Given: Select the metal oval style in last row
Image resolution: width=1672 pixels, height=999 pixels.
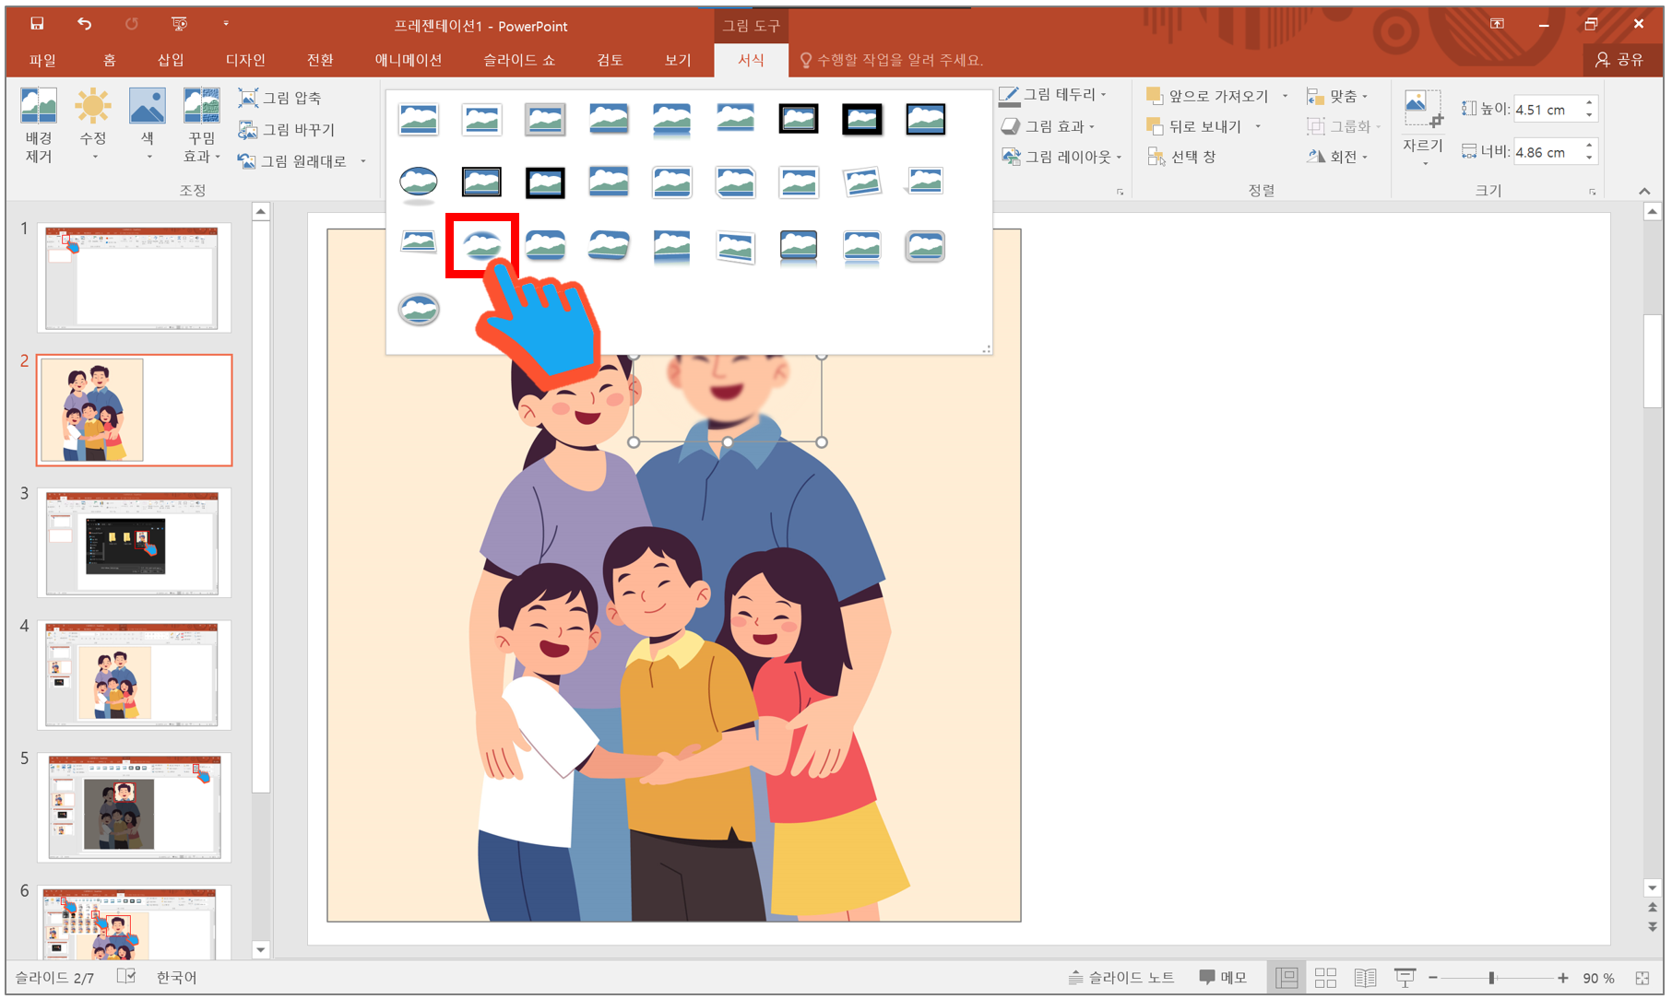Looking at the screenshot, I should point(419,310).
